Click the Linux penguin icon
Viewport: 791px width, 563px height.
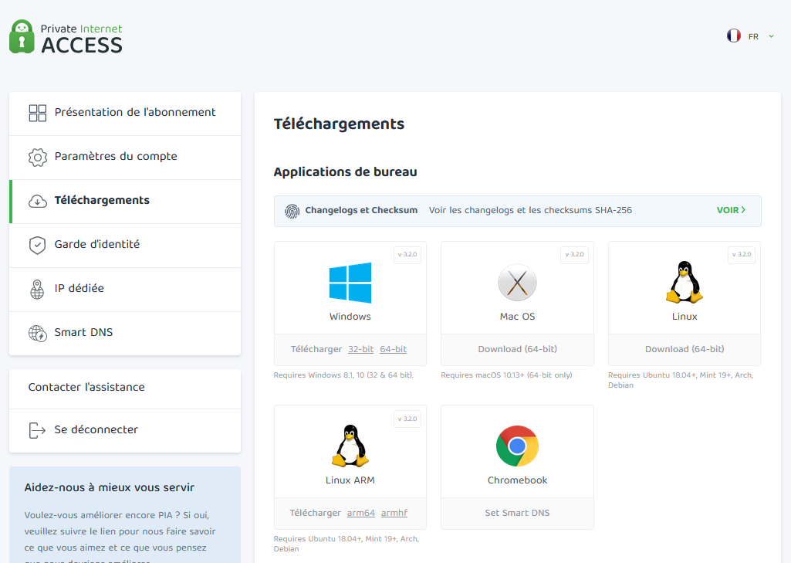(684, 282)
